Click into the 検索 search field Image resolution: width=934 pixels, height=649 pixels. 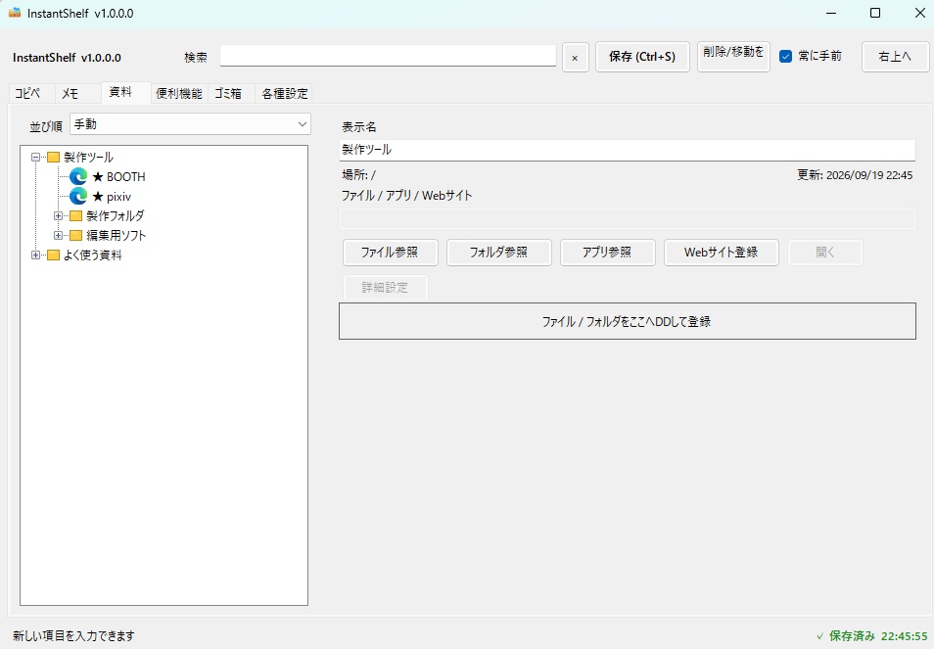(388, 56)
